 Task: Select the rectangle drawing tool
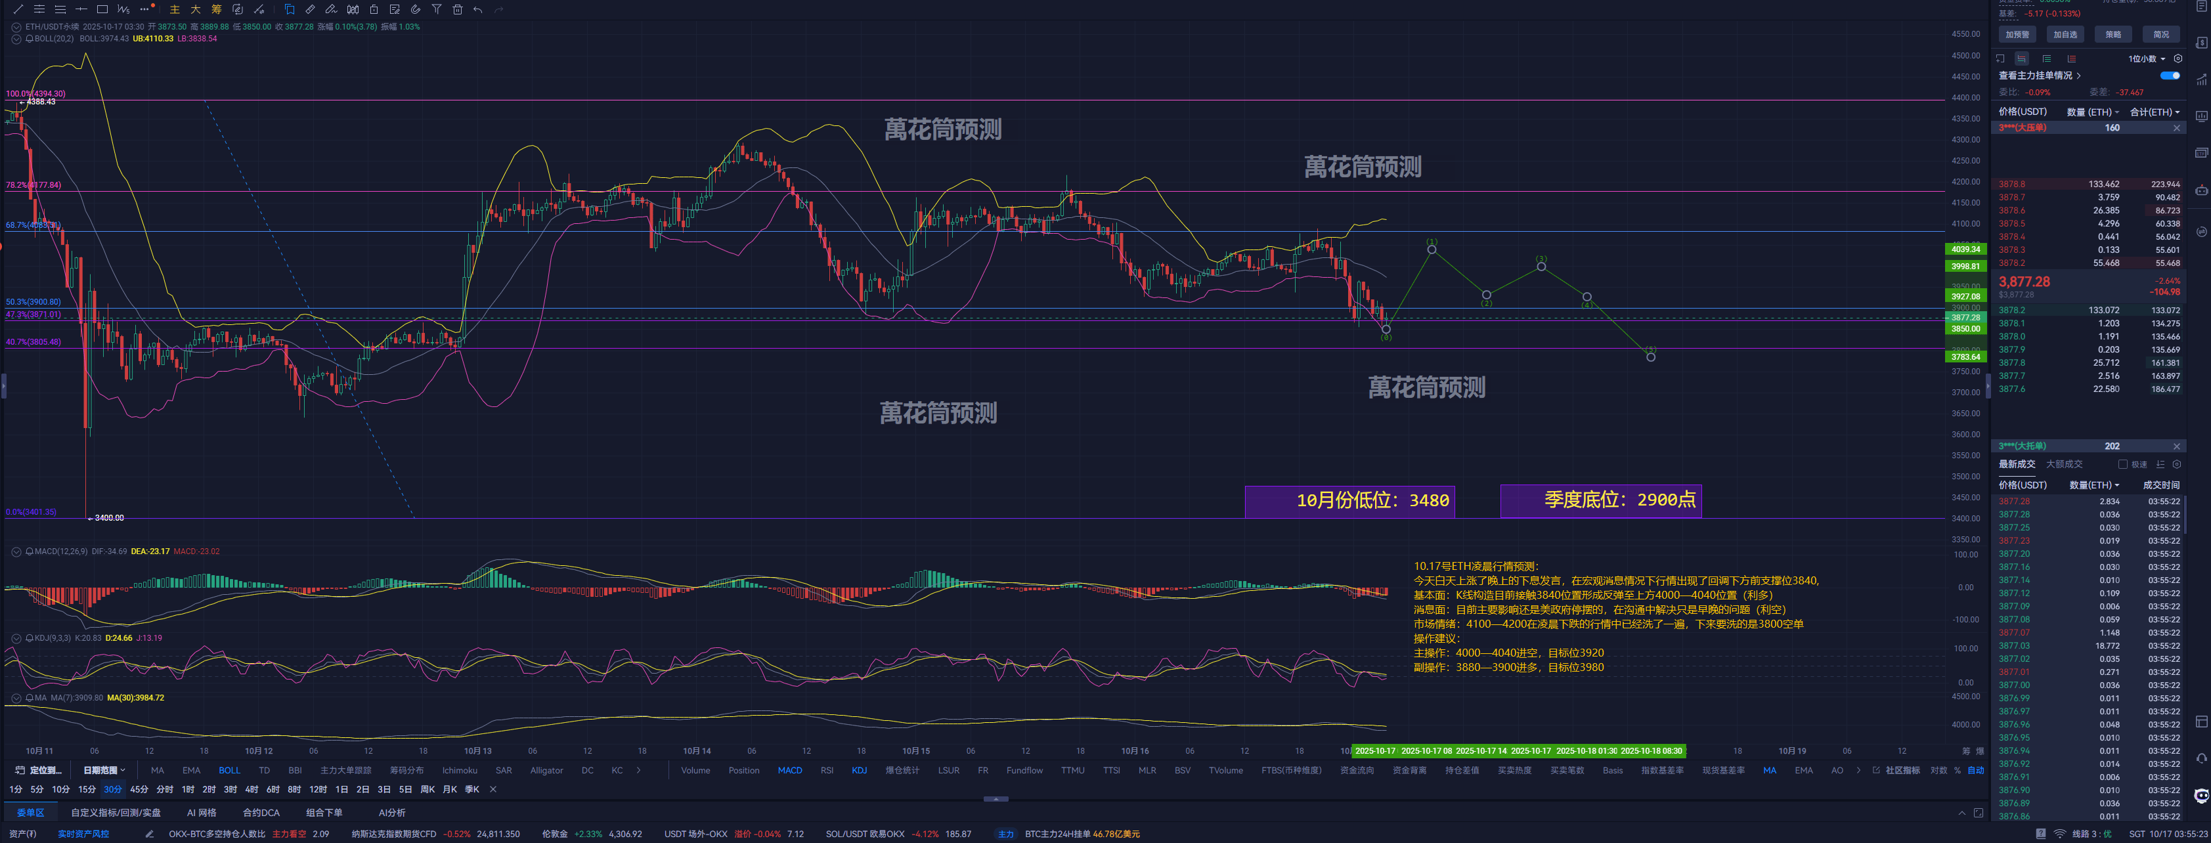pyautogui.click(x=102, y=9)
